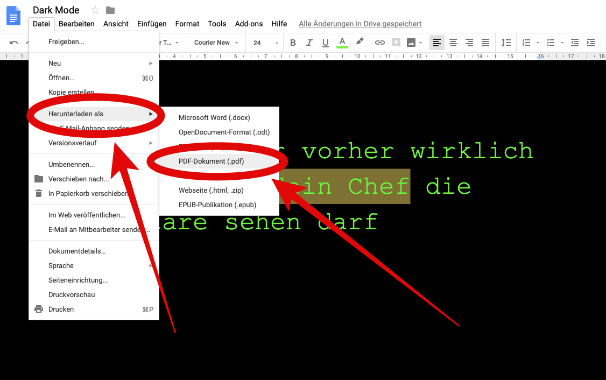Open the move-to-folder icon beside title
The height and width of the screenshot is (380, 606).
(x=110, y=10)
